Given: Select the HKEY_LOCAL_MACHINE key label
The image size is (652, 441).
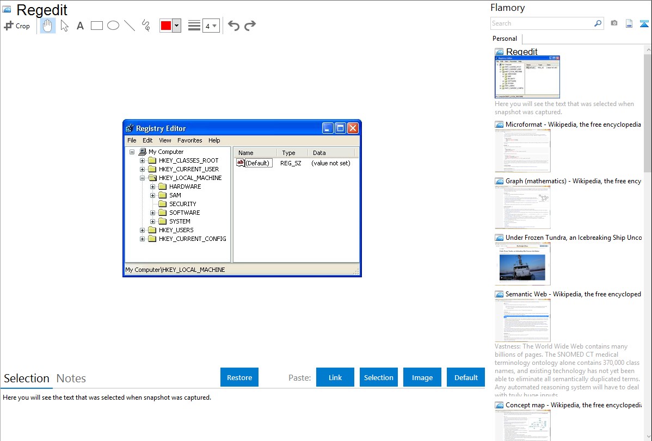Looking at the screenshot, I should [190, 178].
